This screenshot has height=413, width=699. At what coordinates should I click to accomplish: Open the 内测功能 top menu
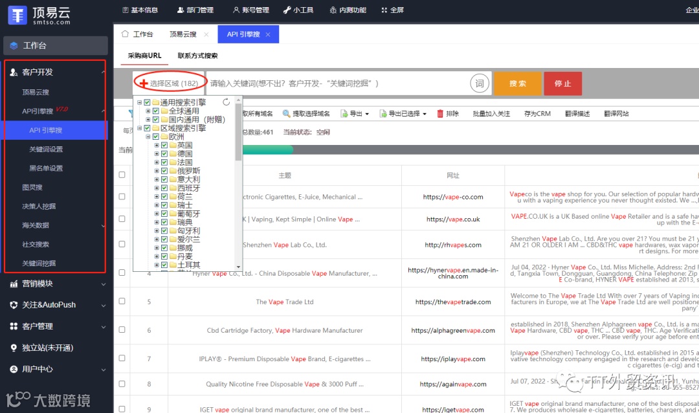pyautogui.click(x=348, y=10)
